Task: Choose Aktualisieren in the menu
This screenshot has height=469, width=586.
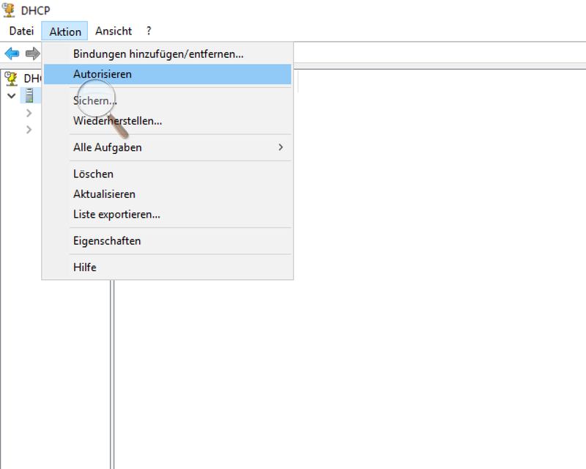Action: [168, 194]
